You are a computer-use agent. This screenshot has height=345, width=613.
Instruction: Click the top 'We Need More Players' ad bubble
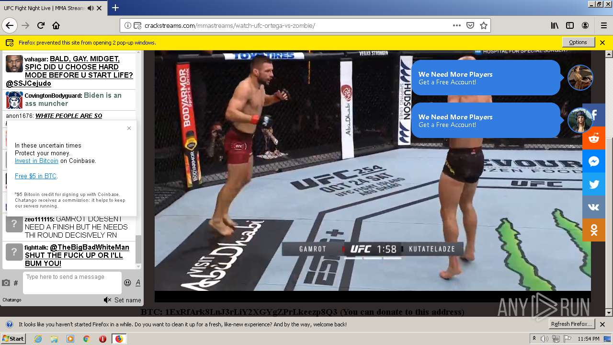tap(485, 78)
